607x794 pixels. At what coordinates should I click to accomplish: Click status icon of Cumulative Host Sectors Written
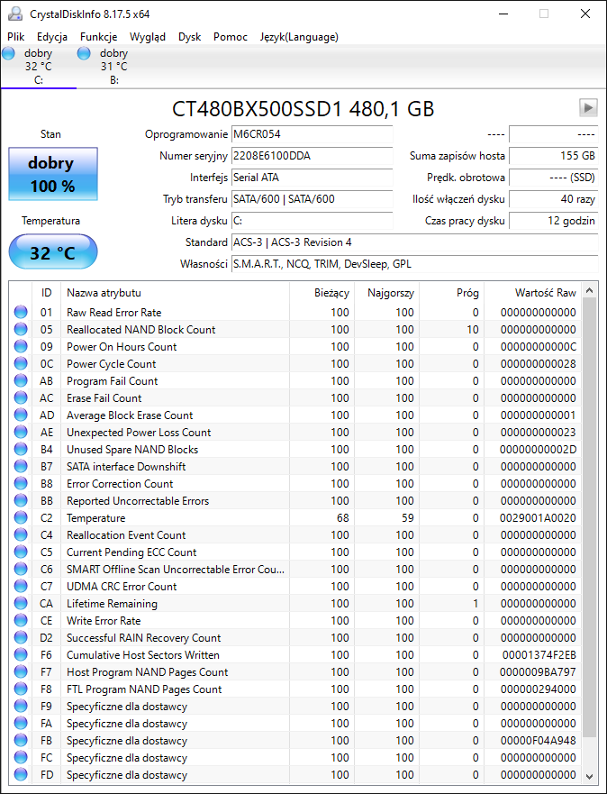[21, 654]
